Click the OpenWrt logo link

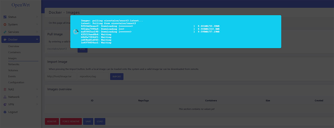tap(20, 5)
